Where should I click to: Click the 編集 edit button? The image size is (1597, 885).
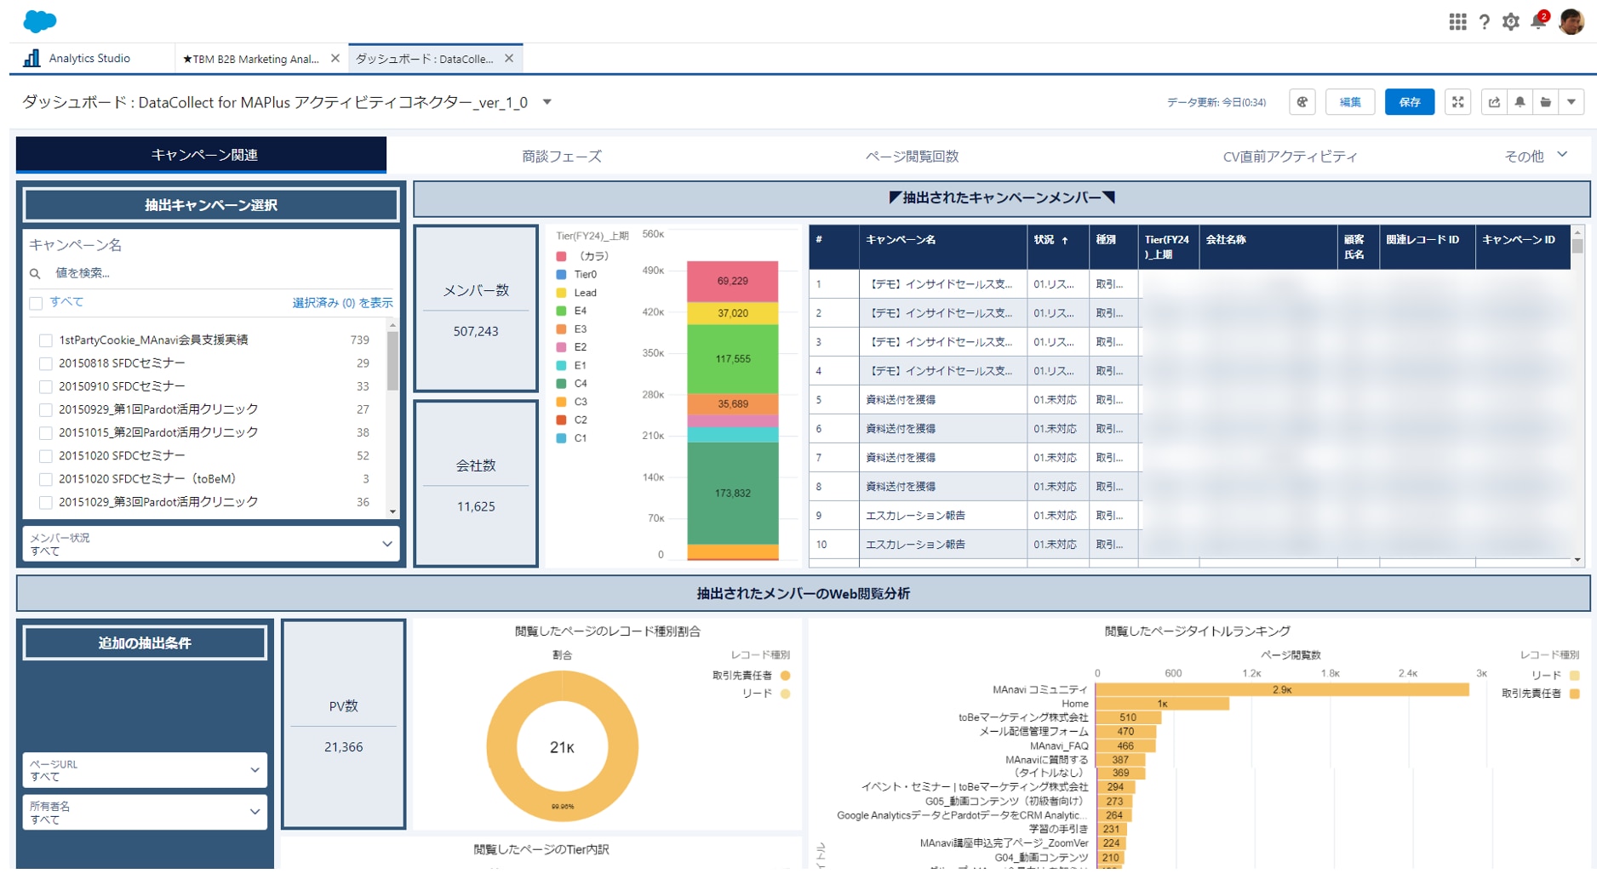[x=1350, y=102]
